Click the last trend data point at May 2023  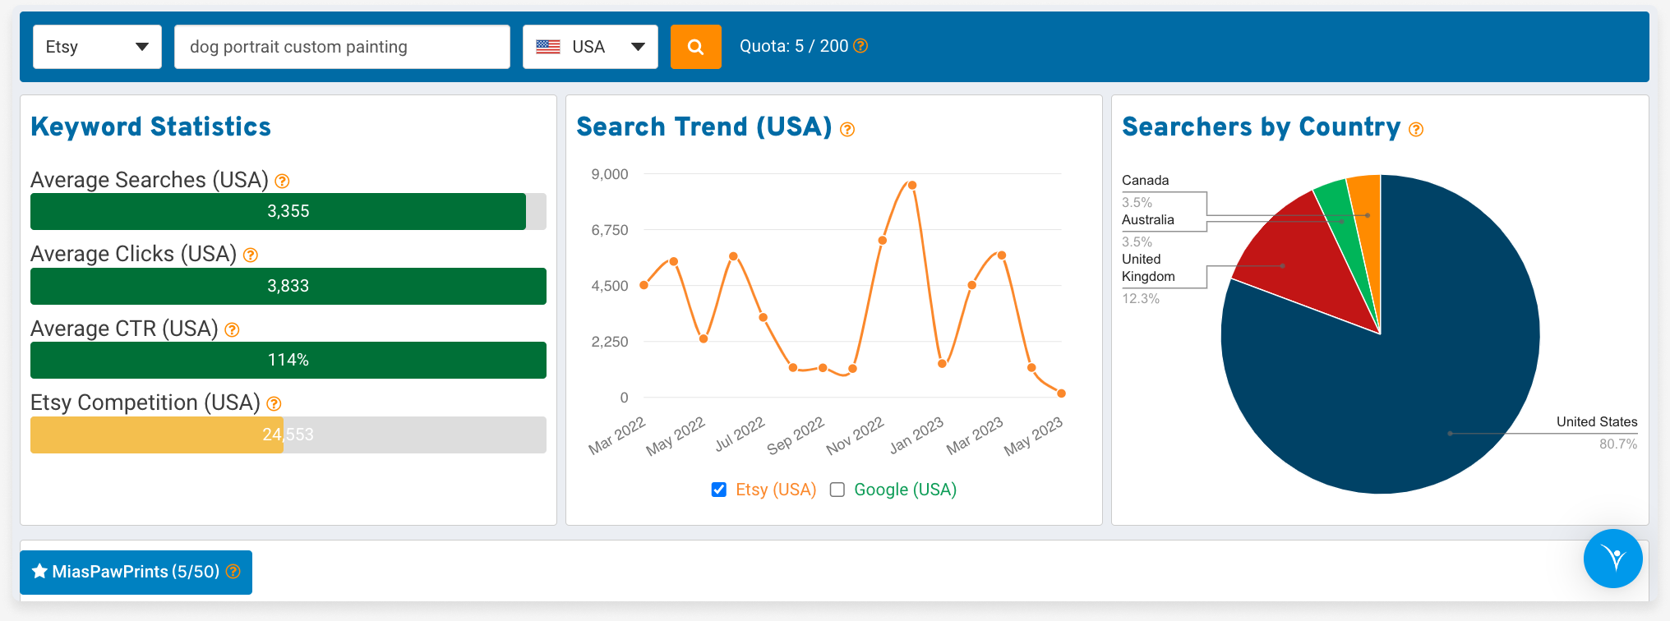pos(1061,393)
